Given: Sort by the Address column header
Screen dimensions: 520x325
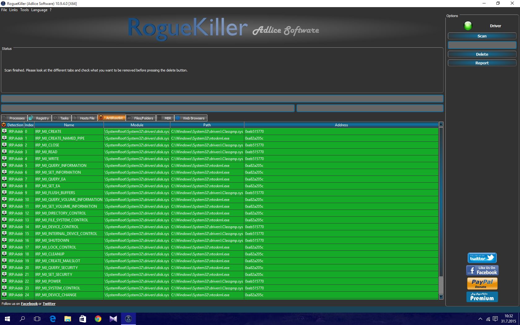Looking at the screenshot, I should pyautogui.click(x=341, y=125).
